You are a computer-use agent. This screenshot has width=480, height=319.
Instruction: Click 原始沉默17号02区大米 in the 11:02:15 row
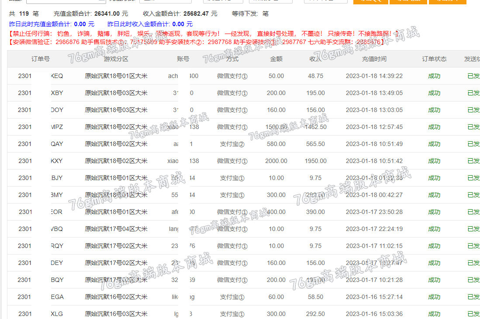[x=116, y=246]
